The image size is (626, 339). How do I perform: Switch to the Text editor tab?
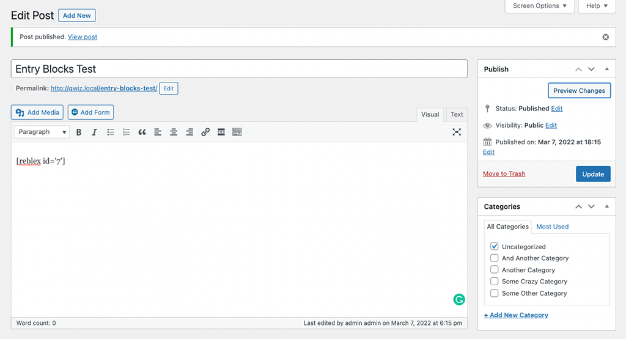[457, 114]
